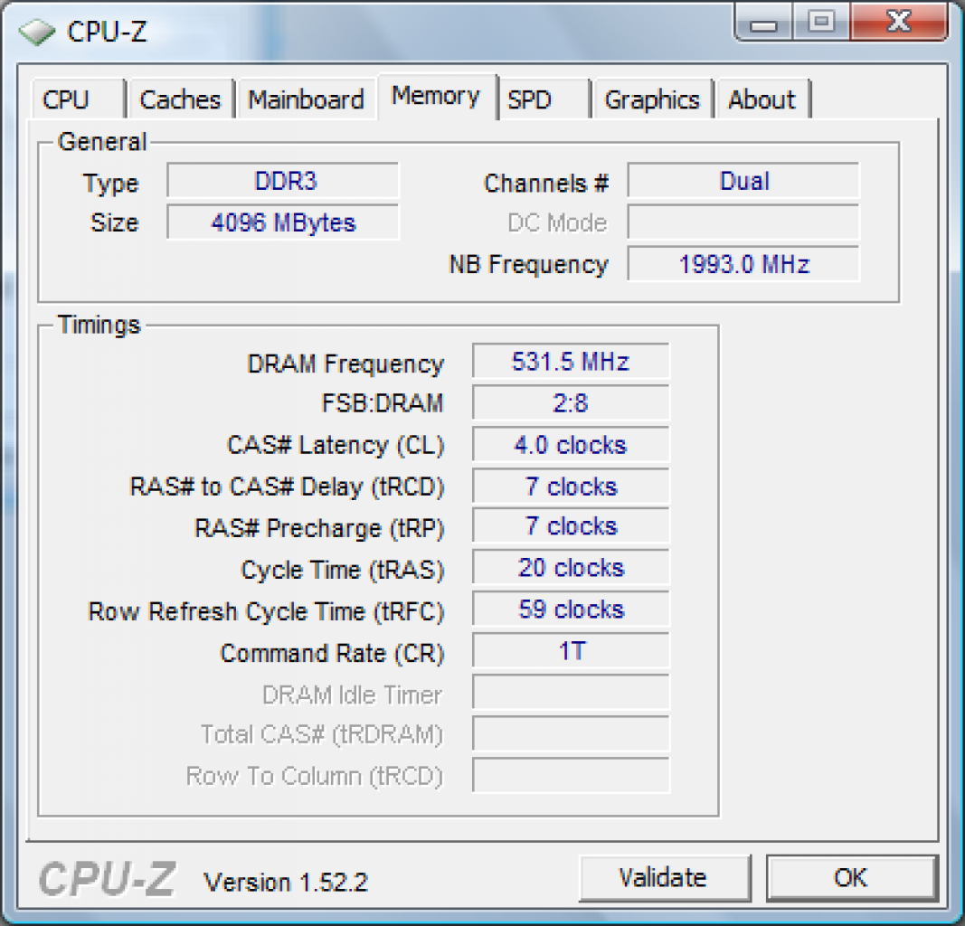
Task: Click the RAS# Precharge 7 clocks value
Action: 571,526
